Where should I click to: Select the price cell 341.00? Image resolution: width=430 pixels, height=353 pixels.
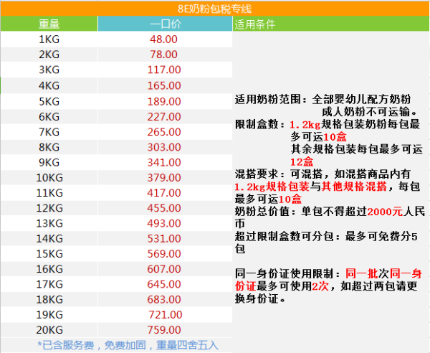tap(165, 162)
